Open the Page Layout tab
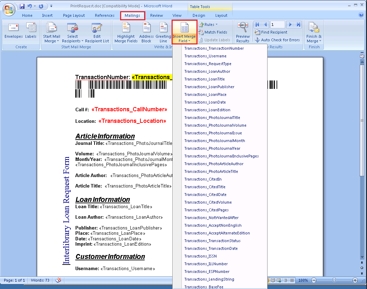367x289 pixels. coord(74,15)
